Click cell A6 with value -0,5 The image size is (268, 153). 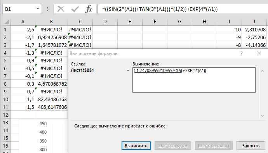23,68
